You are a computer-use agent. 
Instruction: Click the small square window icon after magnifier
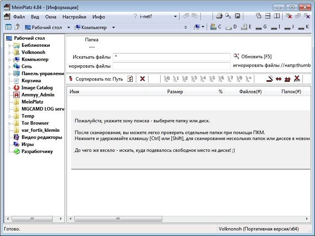(x=237, y=16)
